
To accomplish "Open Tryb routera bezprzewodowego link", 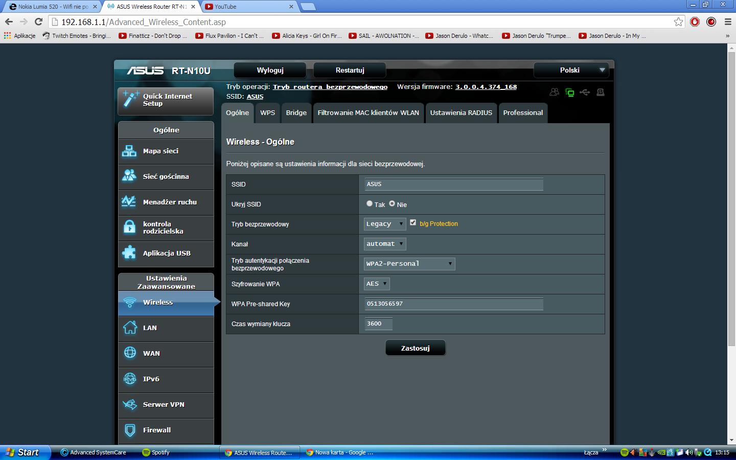I will (330, 87).
